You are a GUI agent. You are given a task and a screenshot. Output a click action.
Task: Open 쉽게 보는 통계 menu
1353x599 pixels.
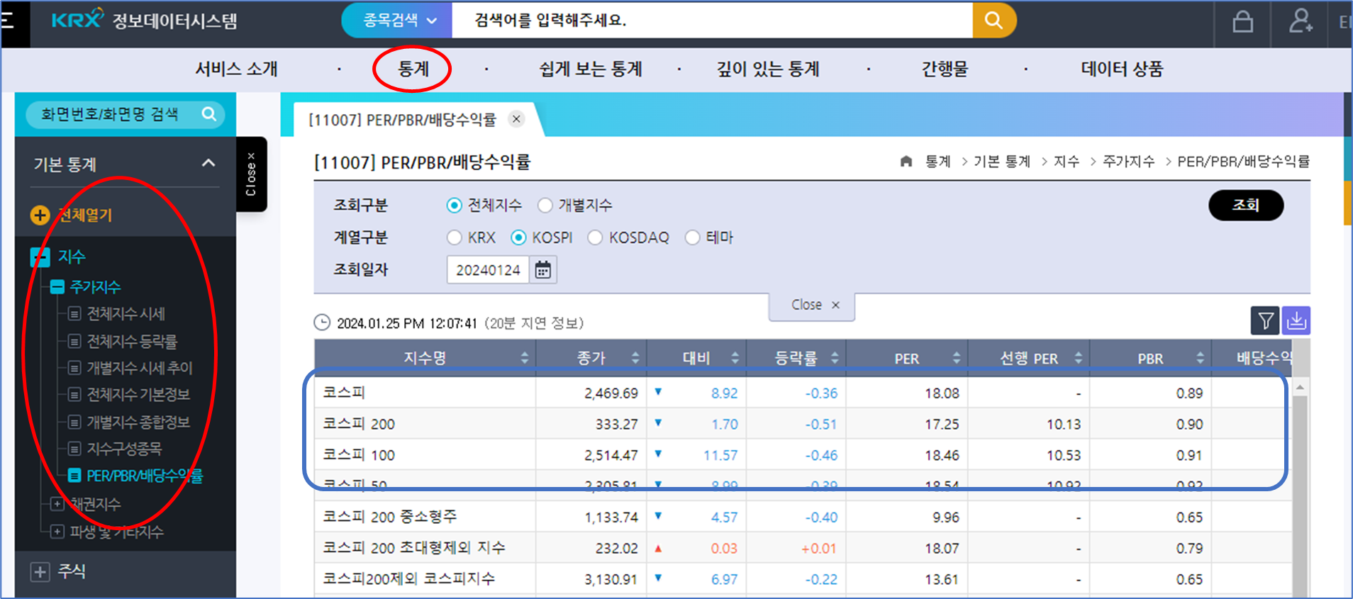[x=591, y=69]
